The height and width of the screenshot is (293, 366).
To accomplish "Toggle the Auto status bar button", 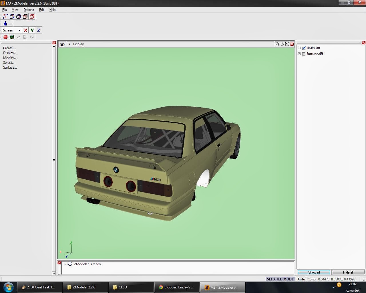I will [301, 279].
